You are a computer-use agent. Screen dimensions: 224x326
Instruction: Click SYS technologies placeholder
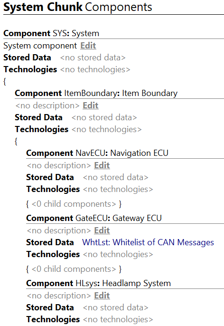coord(95,69)
